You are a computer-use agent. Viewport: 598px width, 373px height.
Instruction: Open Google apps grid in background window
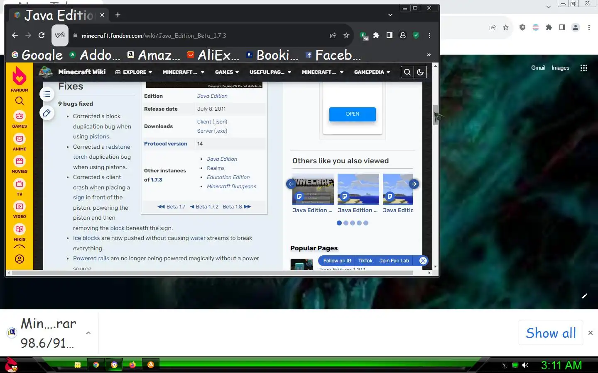[584, 68]
